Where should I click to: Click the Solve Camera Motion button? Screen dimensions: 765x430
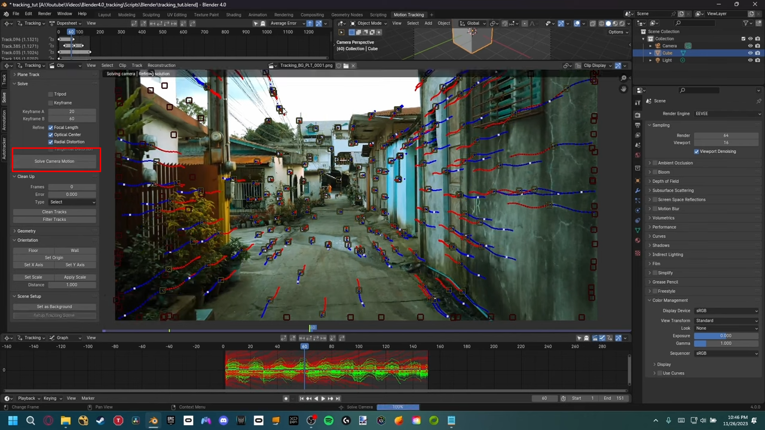[54, 161]
